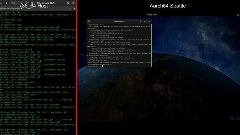Image resolution: width=240 pixels, height=135 pixels.
Task: Click the icon left of tab close button
Action: (x=69, y=9)
